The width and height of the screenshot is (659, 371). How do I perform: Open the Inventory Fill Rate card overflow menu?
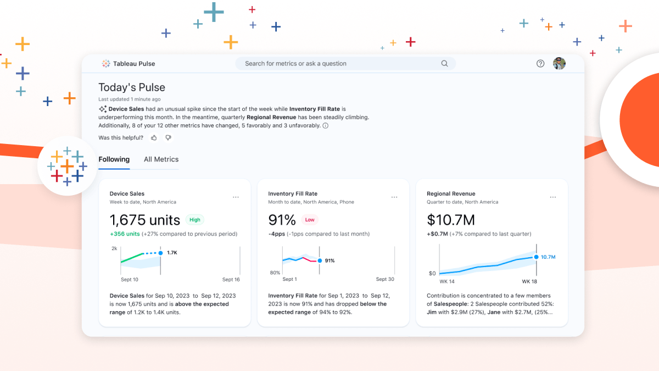[x=394, y=197]
